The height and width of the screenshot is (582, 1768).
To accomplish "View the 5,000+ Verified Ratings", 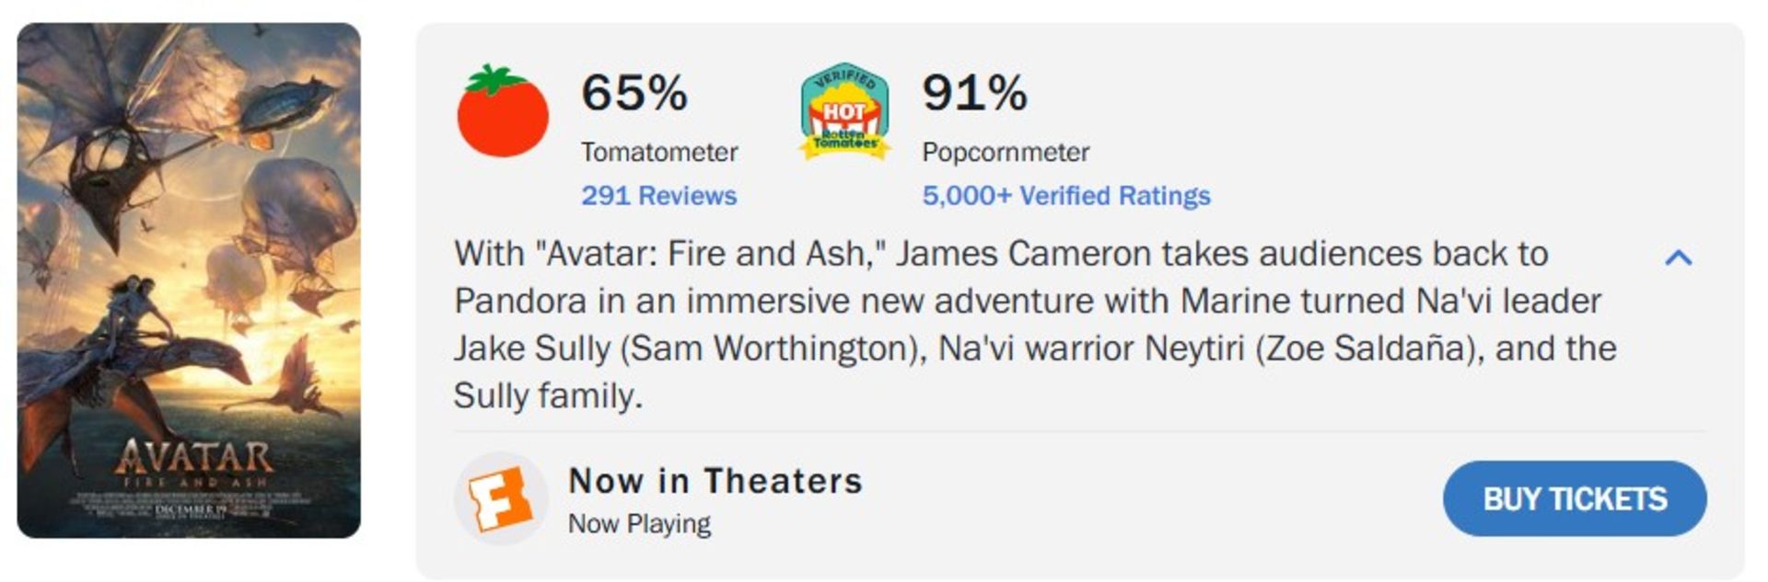I will click(1066, 195).
